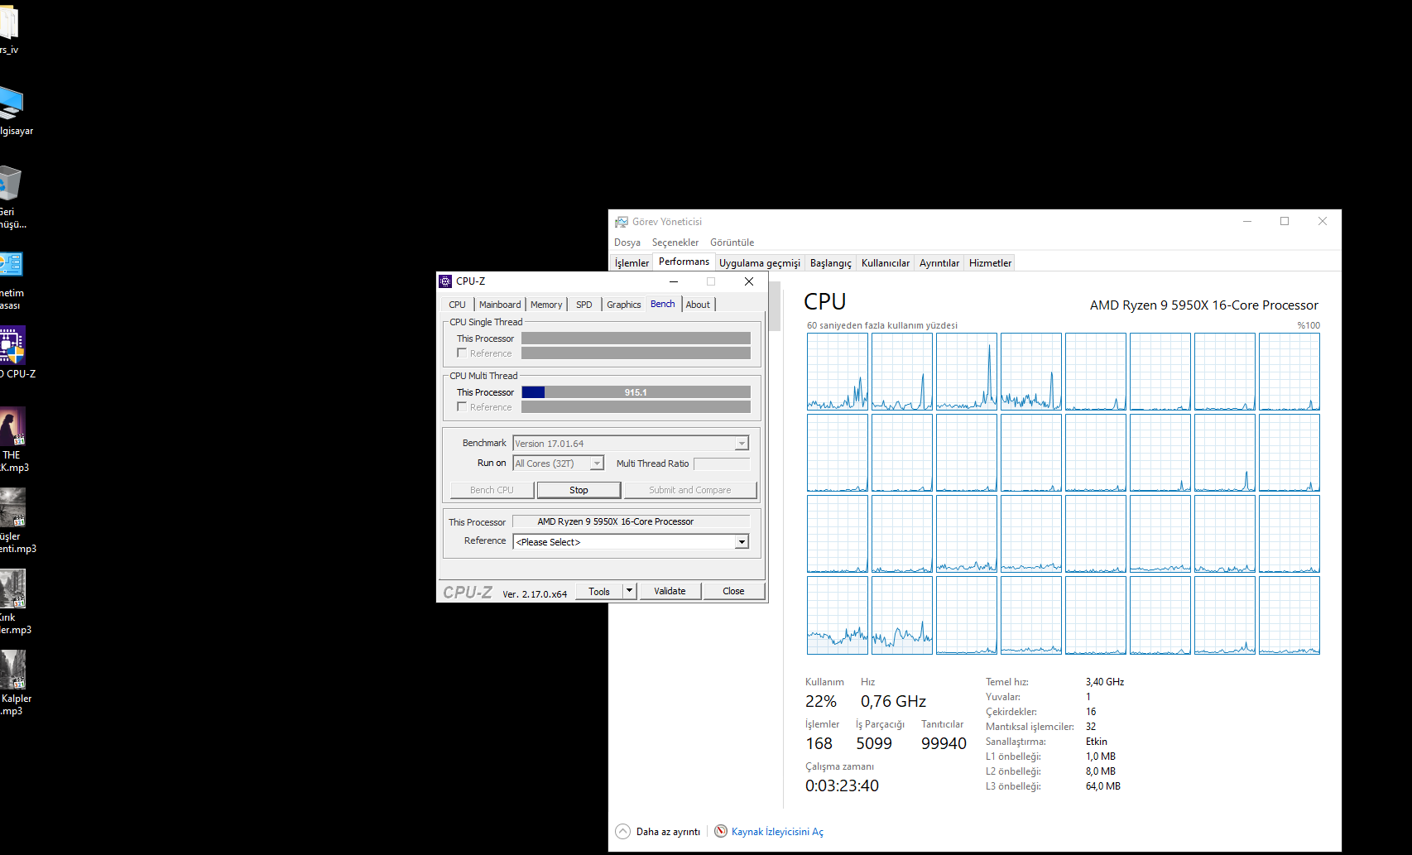Click the Task Manager left panel scrollbar

coord(775,306)
